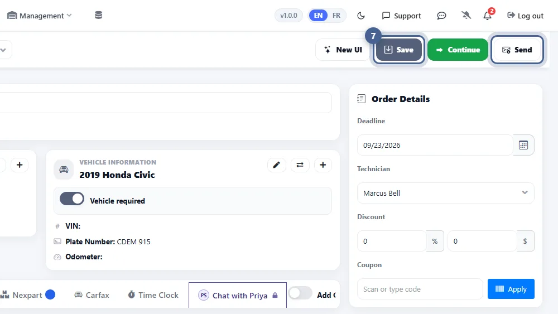Open the Management menu

tap(39, 16)
